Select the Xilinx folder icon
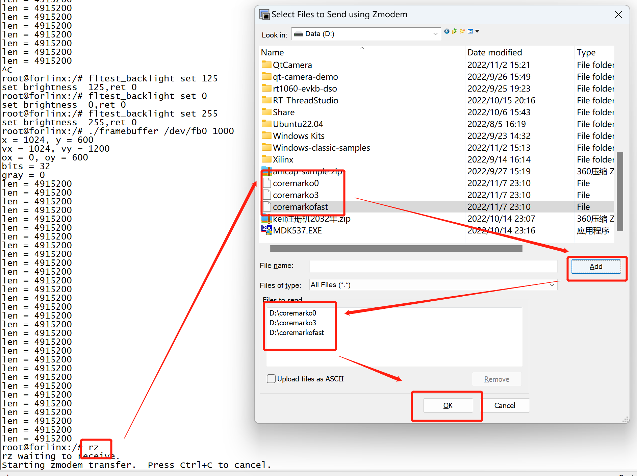Viewport: 637px width, 476px height. click(267, 159)
